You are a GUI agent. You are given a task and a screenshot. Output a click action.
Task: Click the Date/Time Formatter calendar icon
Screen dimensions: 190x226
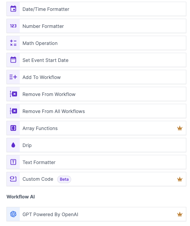13,9
